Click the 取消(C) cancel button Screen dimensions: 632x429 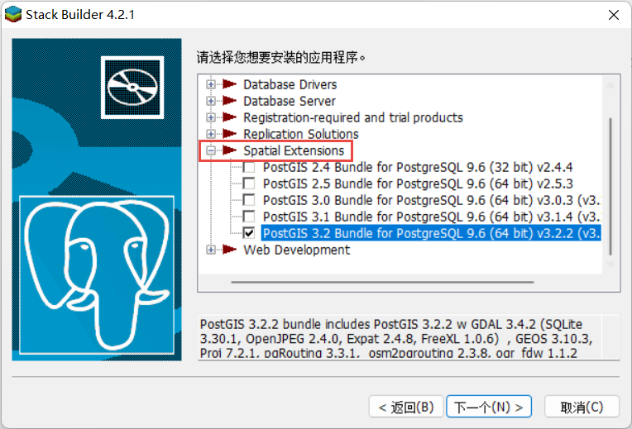coord(582,407)
